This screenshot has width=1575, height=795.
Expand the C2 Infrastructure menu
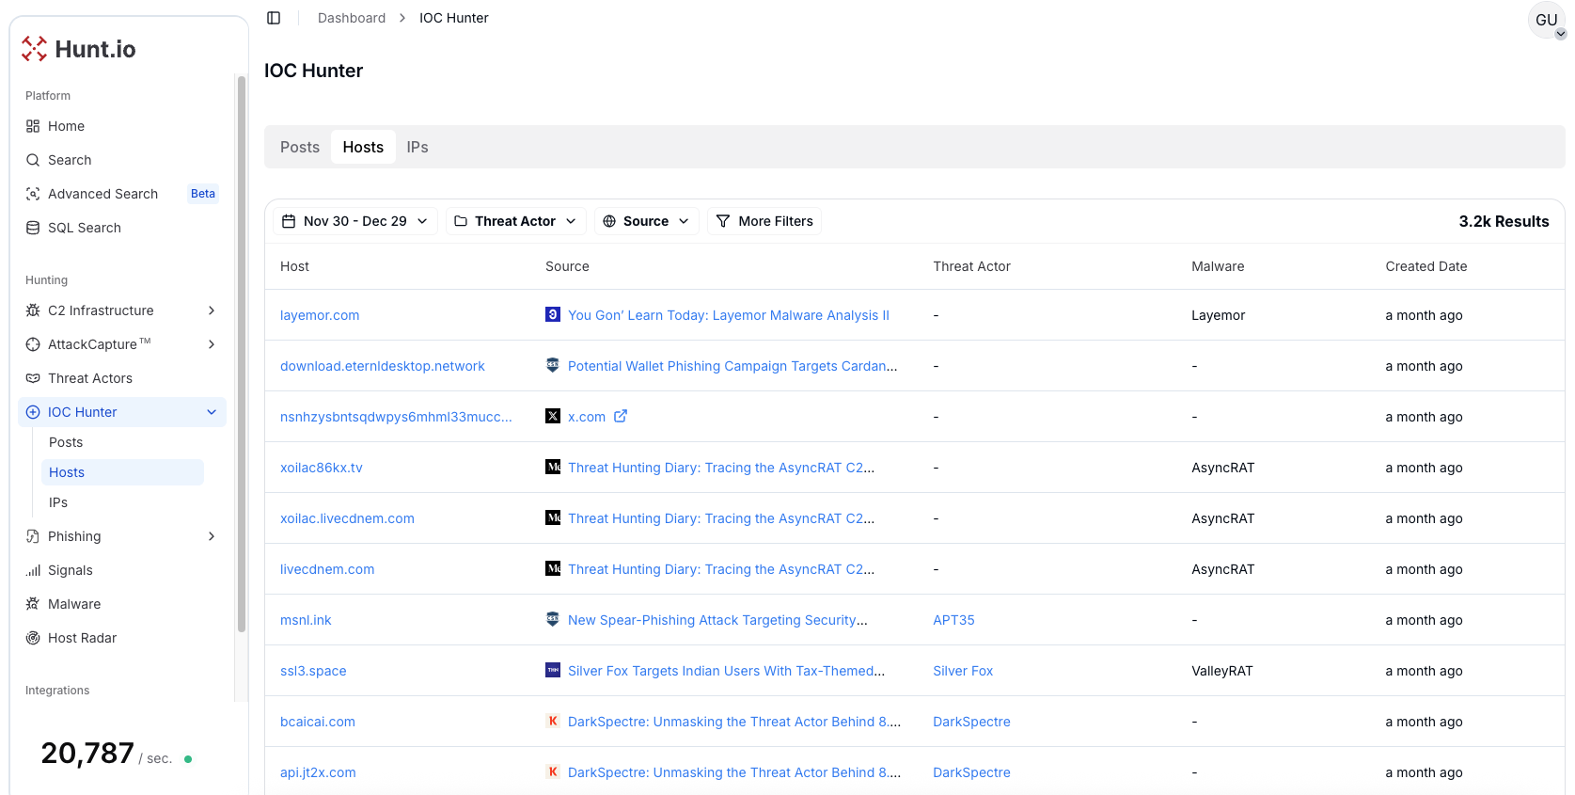point(211,310)
